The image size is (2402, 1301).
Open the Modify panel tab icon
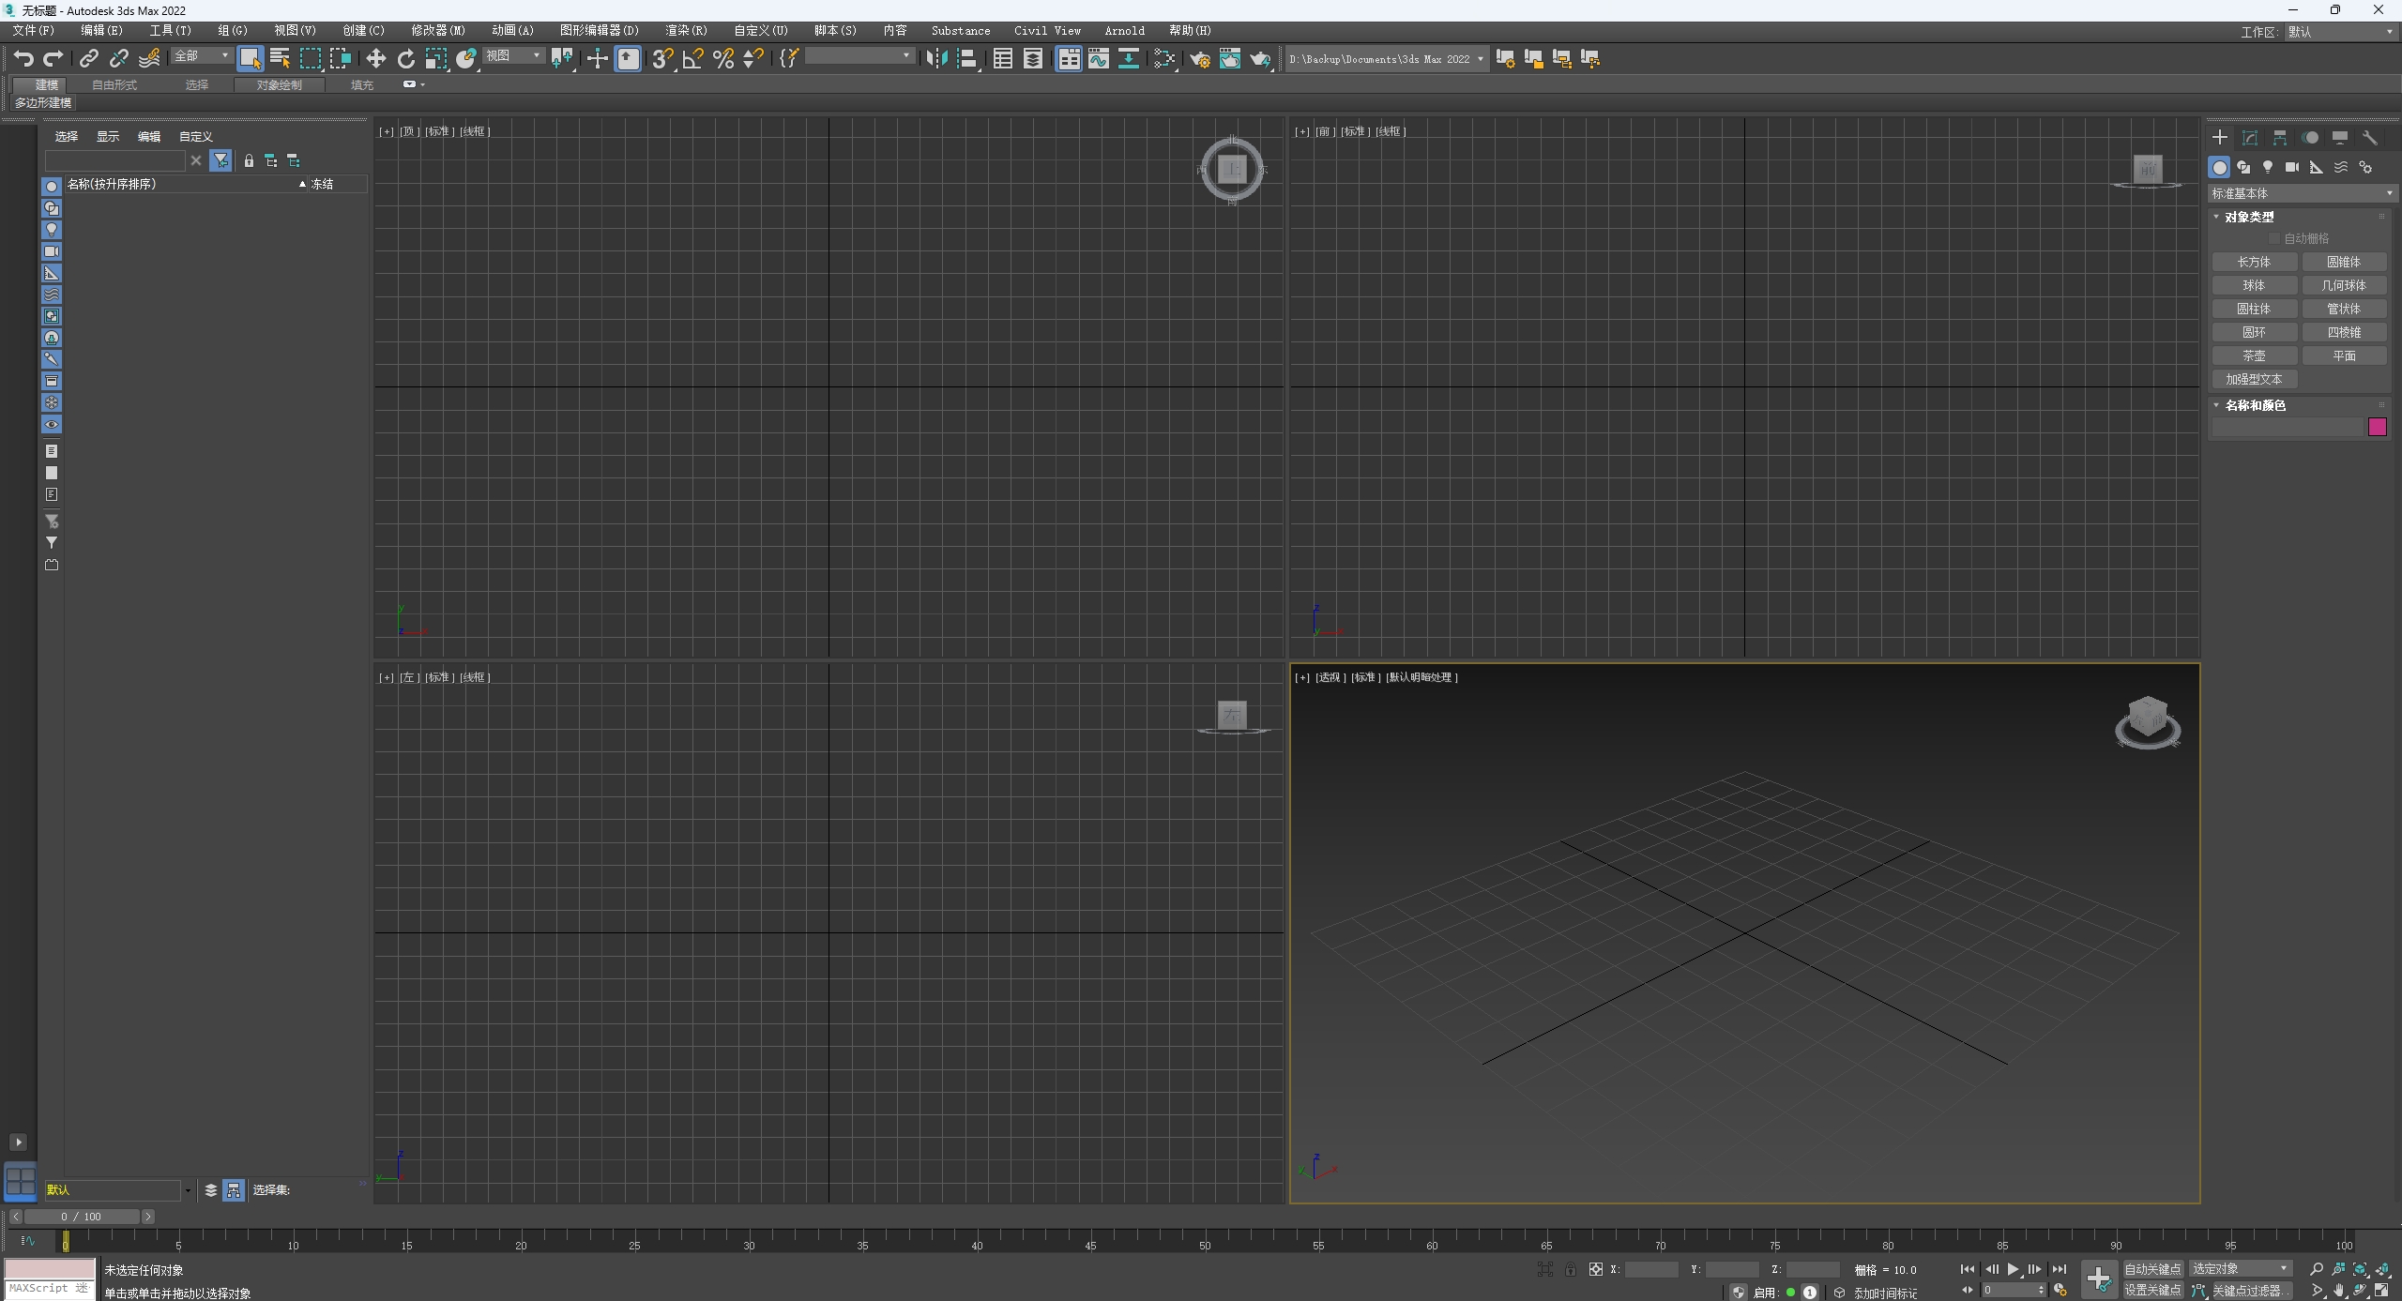[x=2249, y=138]
